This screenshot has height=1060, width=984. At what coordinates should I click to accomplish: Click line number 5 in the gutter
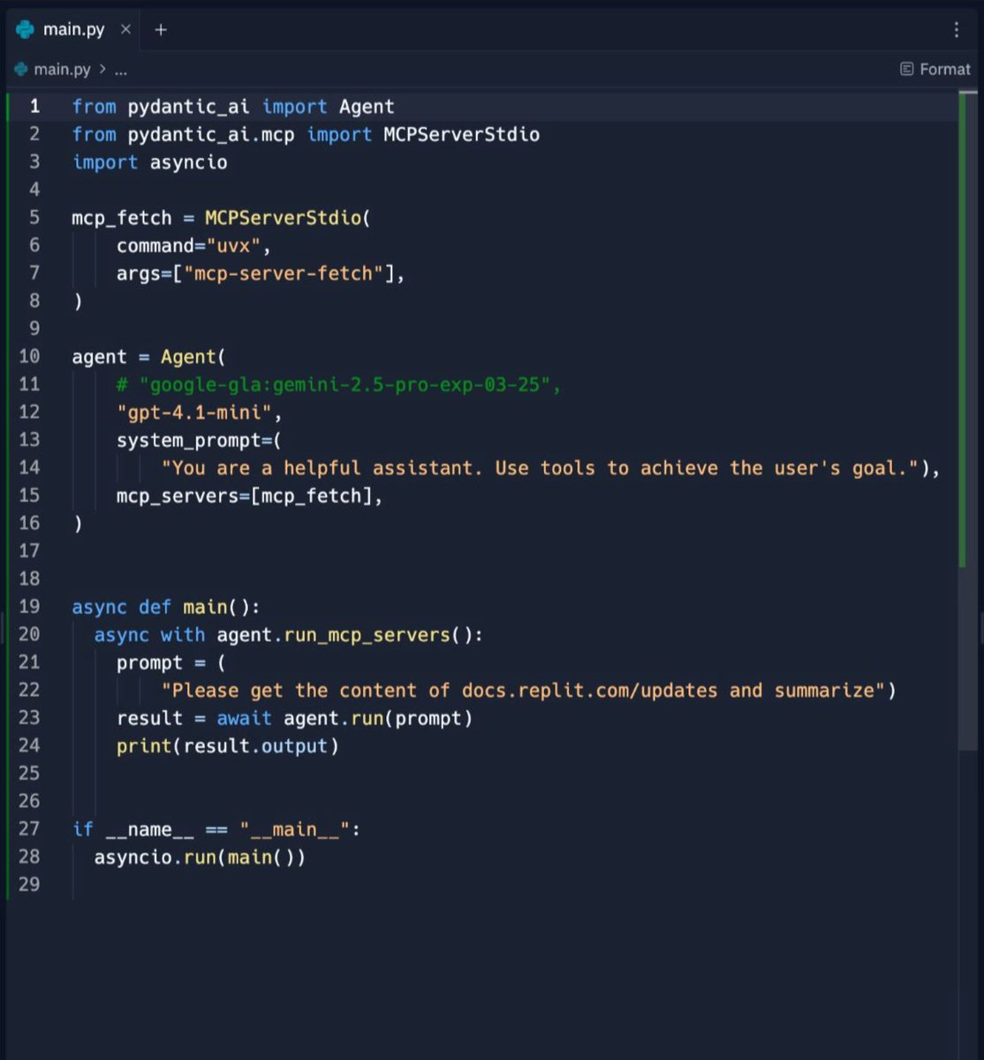coord(34,217)
